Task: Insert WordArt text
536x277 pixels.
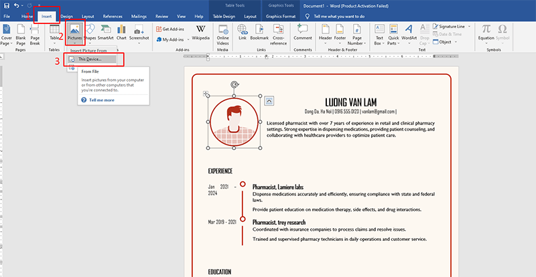Action: click(409, 35)
